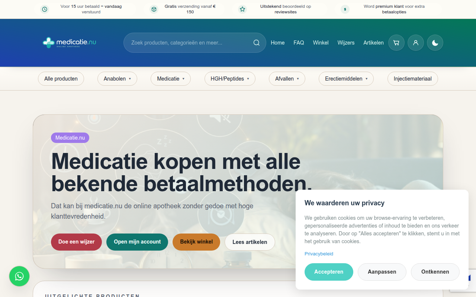The height and width of the screenshot is (297, 476).
Task: Click Open mijn account button
Action: click(x=137, y=242)
